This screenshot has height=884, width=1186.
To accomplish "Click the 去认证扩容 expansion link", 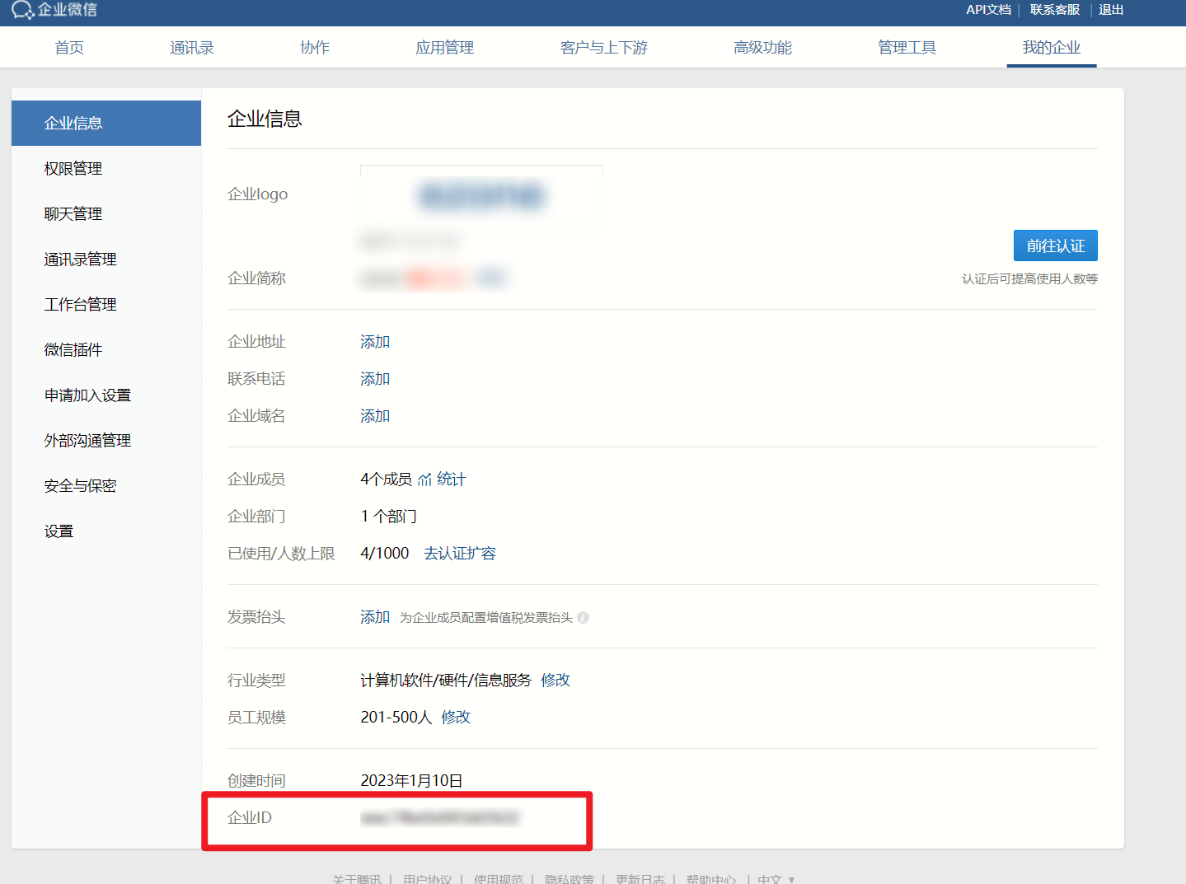I will pos(459,553).
